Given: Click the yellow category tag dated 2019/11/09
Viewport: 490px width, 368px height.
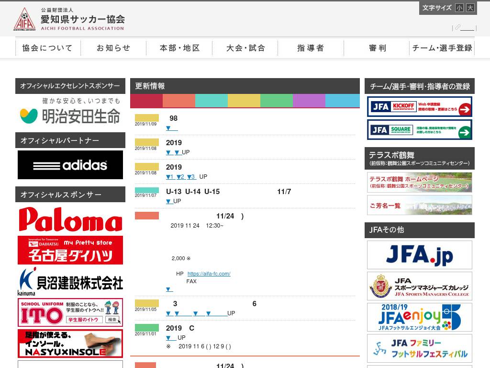Looking at the screenshot, I should tap(146, 118).
